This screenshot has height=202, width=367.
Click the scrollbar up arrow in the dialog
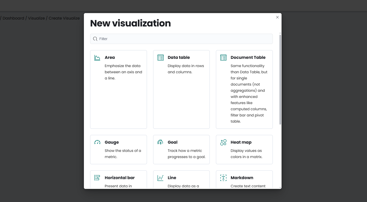(280, 33)
